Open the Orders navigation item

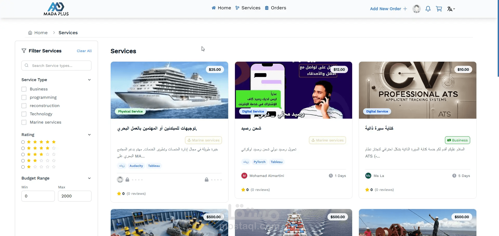(x=275, y=8)
